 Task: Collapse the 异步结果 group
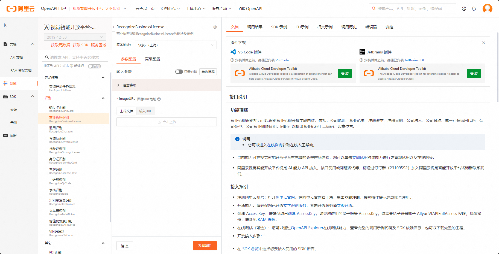tap(103, 77)
